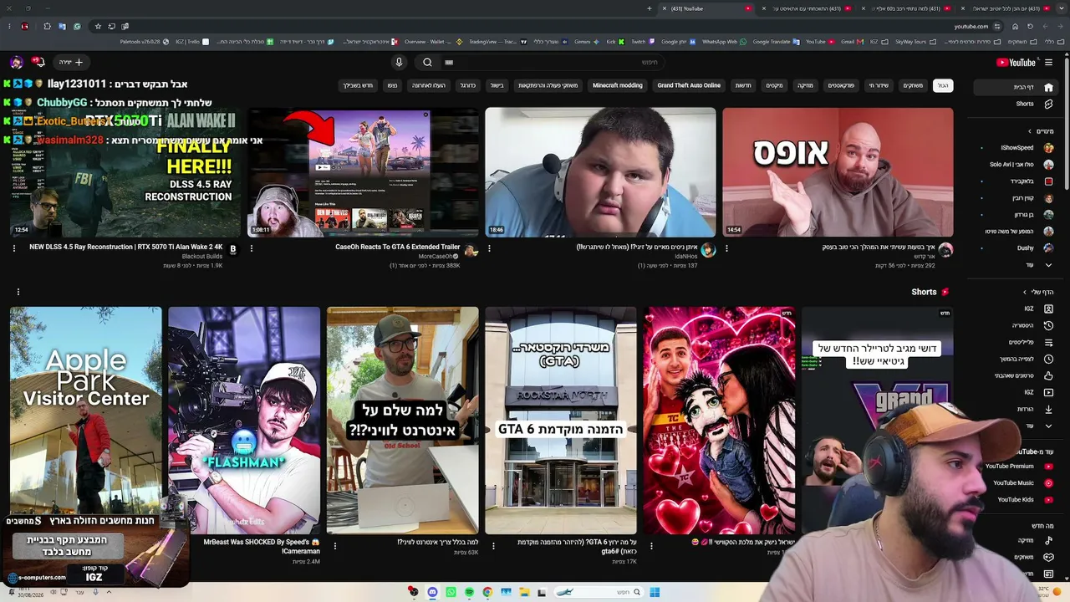Open the title CaseOh Reacts To GTA 6 Extended Trailer

click(x=398, y=247)
